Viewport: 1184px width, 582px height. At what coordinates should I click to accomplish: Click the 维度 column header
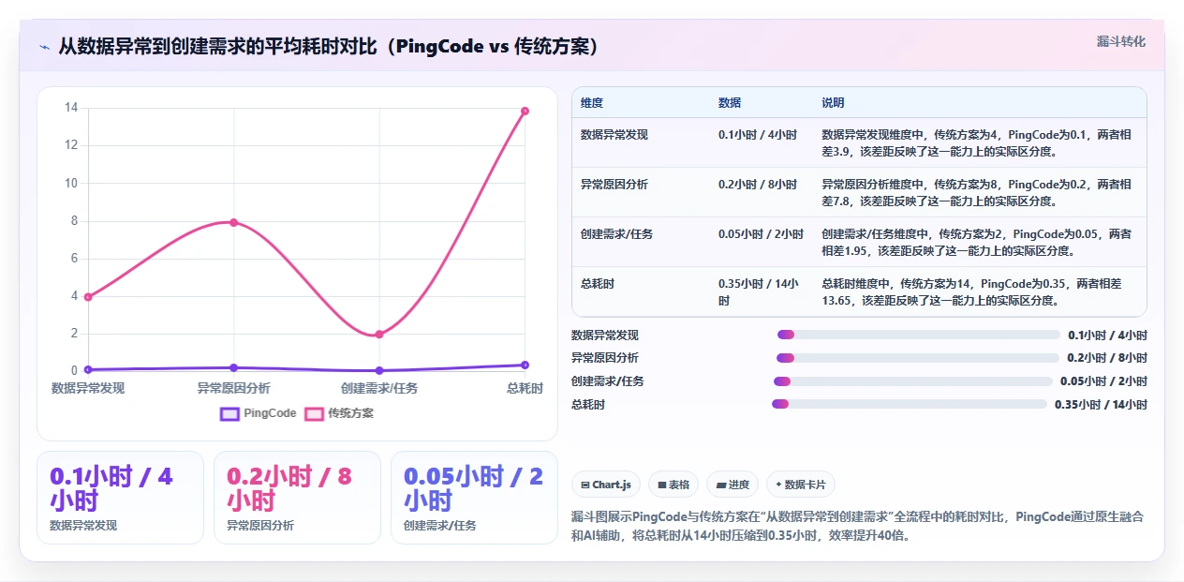tap(592, 102)
